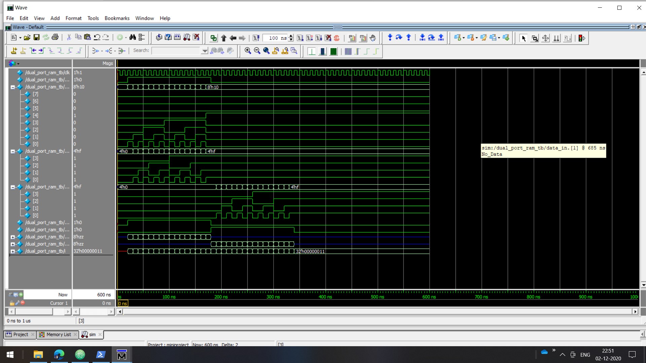The width and height of the screenshot is (646, 363).
Task: Collapse the 8'h10 data bus signal
Action: [13, 87]
